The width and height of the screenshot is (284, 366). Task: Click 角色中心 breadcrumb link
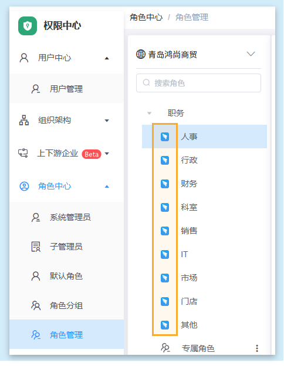tap(146, 17)
